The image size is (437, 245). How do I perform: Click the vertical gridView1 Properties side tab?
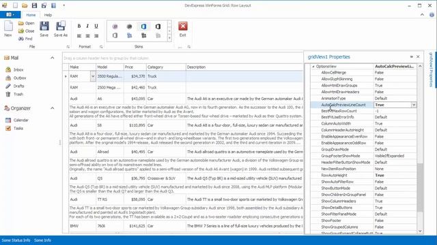[x=431, y=69]
